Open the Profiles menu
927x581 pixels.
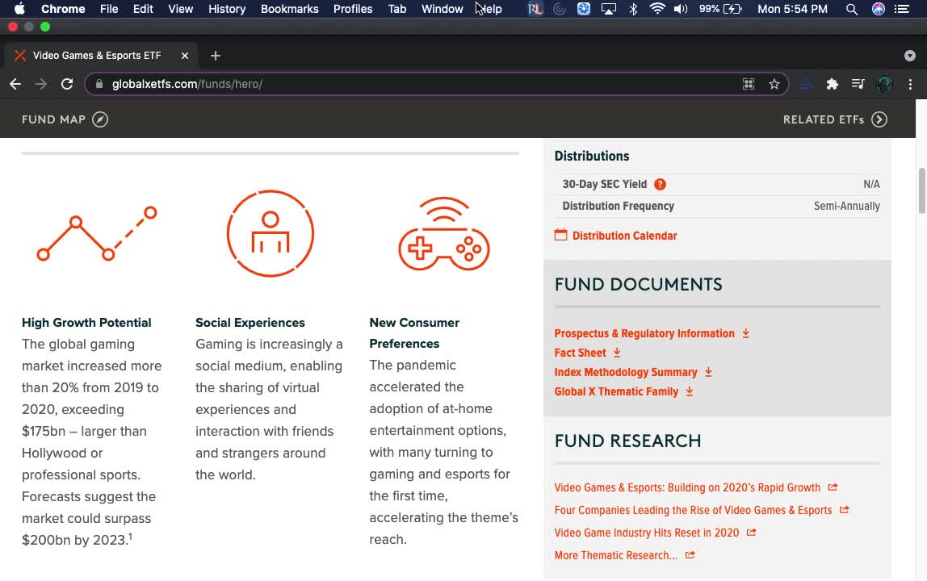point(353,9)
